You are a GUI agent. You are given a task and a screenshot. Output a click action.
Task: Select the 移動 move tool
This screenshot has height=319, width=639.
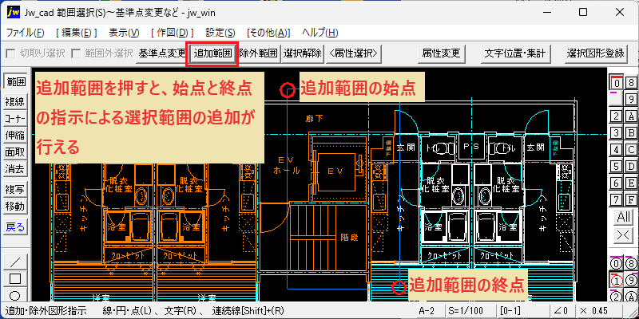click(15, 207)
